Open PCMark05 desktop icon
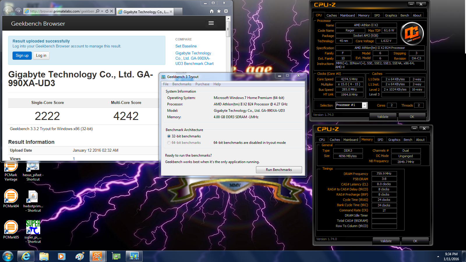Image resolution: width=466 pixels, height=262 pixels. (11, 229)
